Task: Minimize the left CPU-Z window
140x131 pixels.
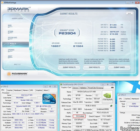Action: (x=45, y=86)
